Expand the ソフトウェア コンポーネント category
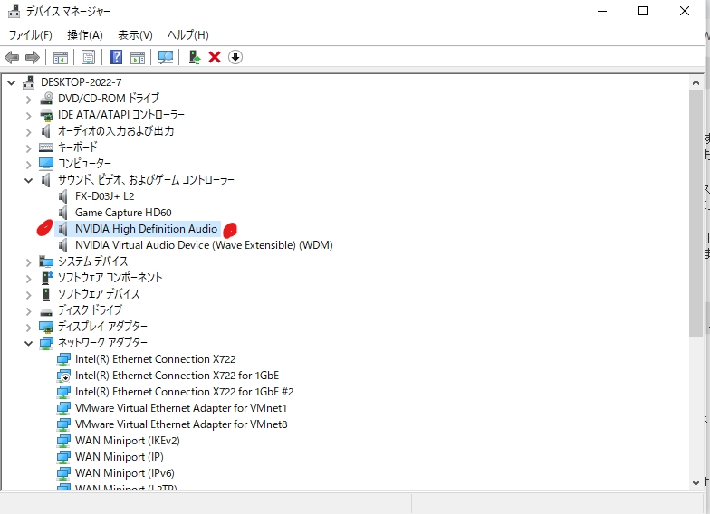 pos(29,279)
